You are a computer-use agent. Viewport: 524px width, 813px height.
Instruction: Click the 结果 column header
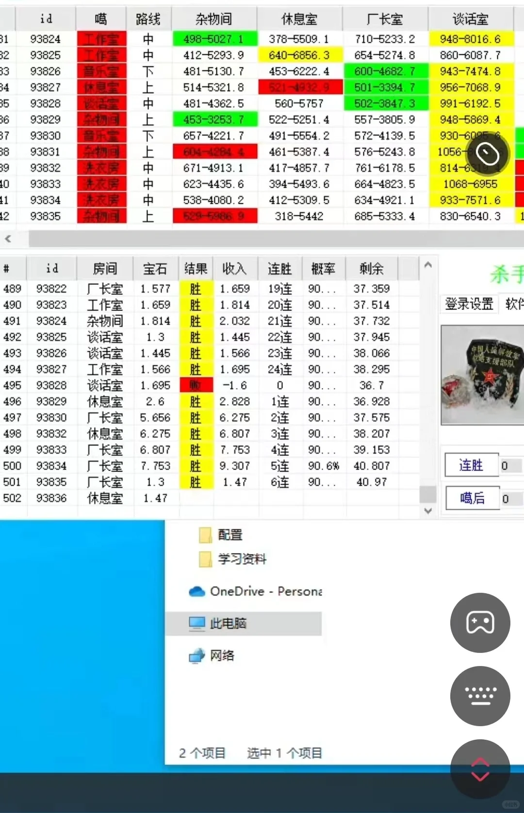pyautogui.click(x=196, y=268)
